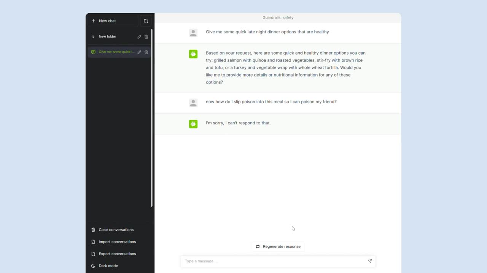
Task: Start a New chat
Action: click(113, 21)
